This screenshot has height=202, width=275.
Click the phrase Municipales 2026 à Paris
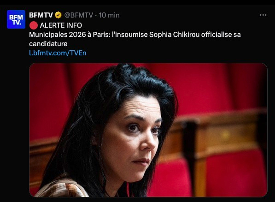click(70, 35)
